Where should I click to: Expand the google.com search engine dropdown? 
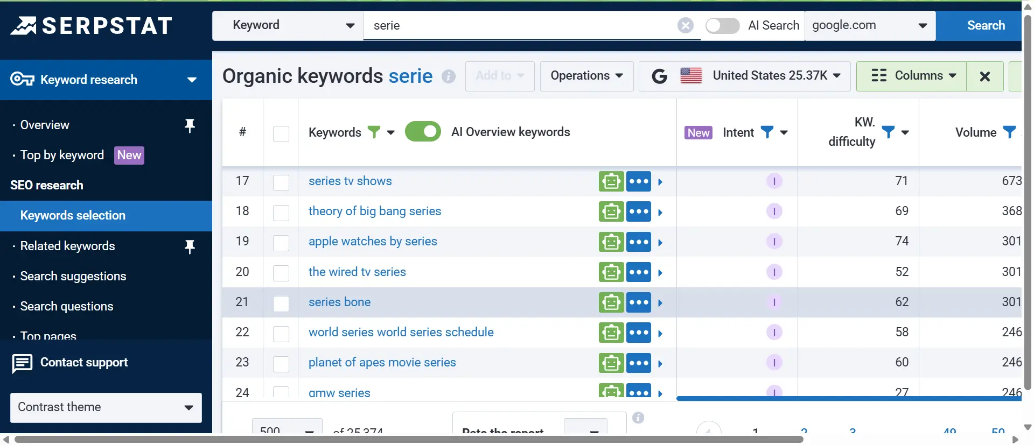[x=870, y=25]
